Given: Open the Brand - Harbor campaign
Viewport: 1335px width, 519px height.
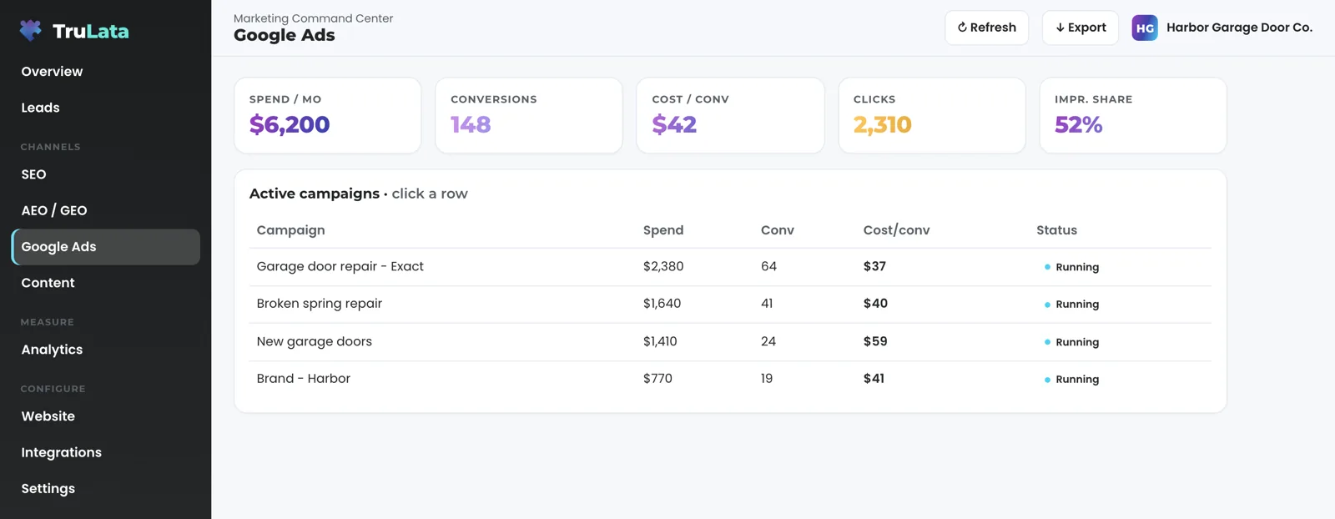Looking at the screenshot, I should pyautogui.click(x=730, y=379).
